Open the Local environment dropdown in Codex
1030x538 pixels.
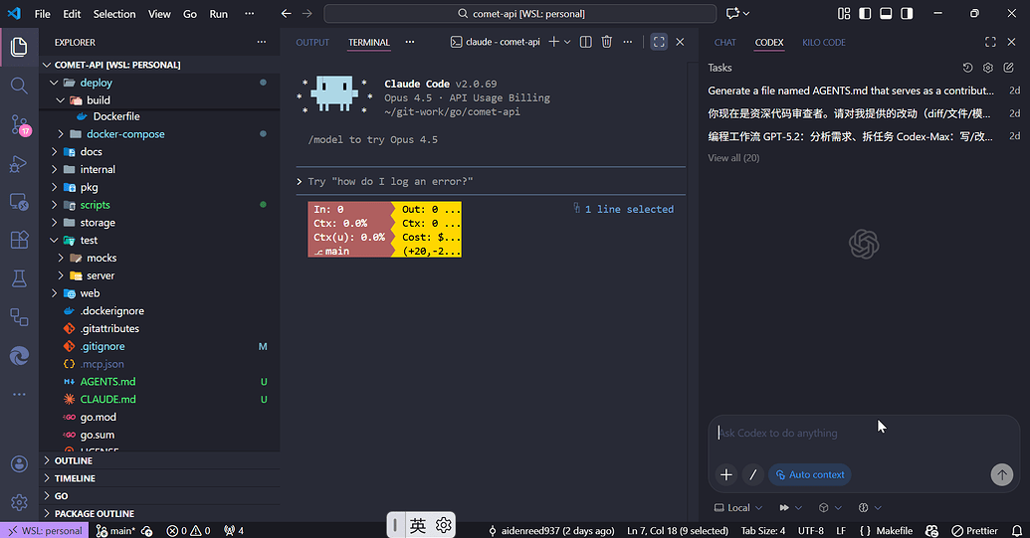(738, 508)
